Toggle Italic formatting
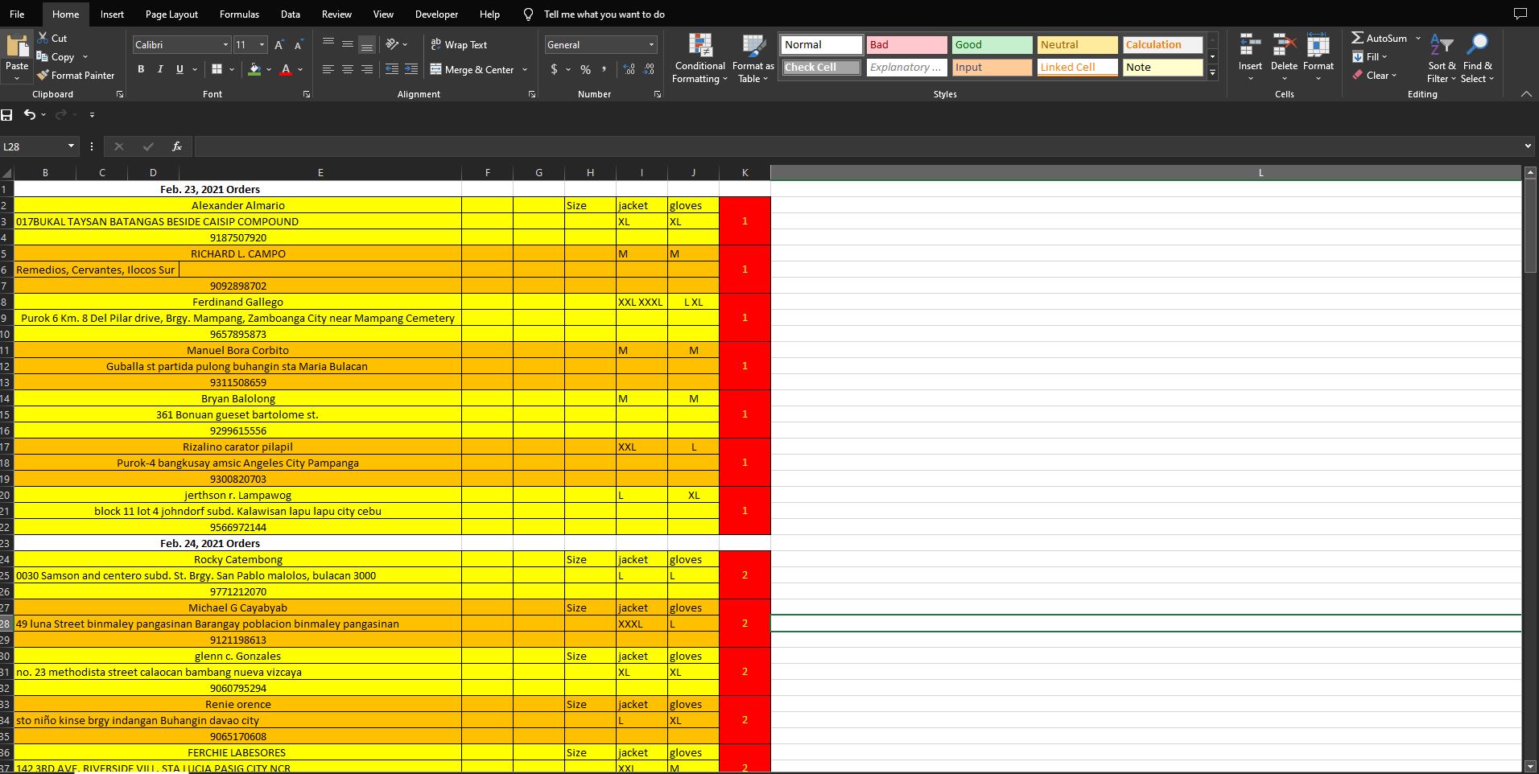The height and width of the screenshot is (774, 1539). (160, 69)
